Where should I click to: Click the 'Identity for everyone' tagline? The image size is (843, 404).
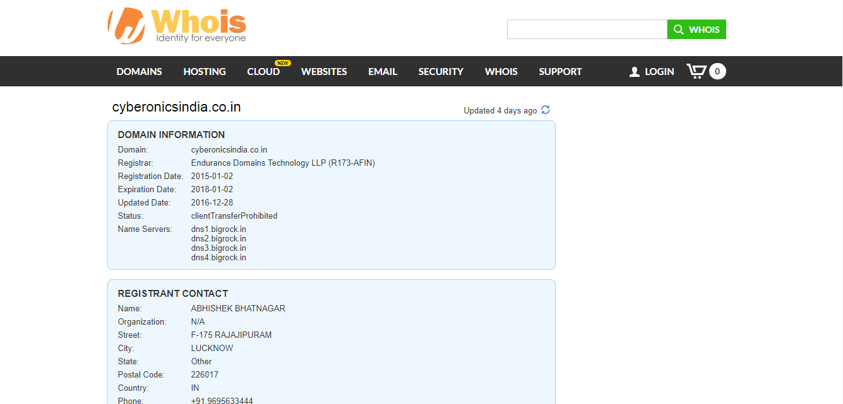pos(201,38)
